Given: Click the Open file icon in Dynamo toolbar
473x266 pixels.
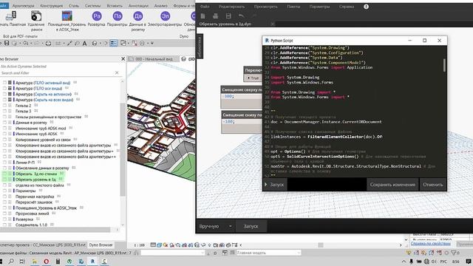Looking at the screenshot, I should [215, 16].
